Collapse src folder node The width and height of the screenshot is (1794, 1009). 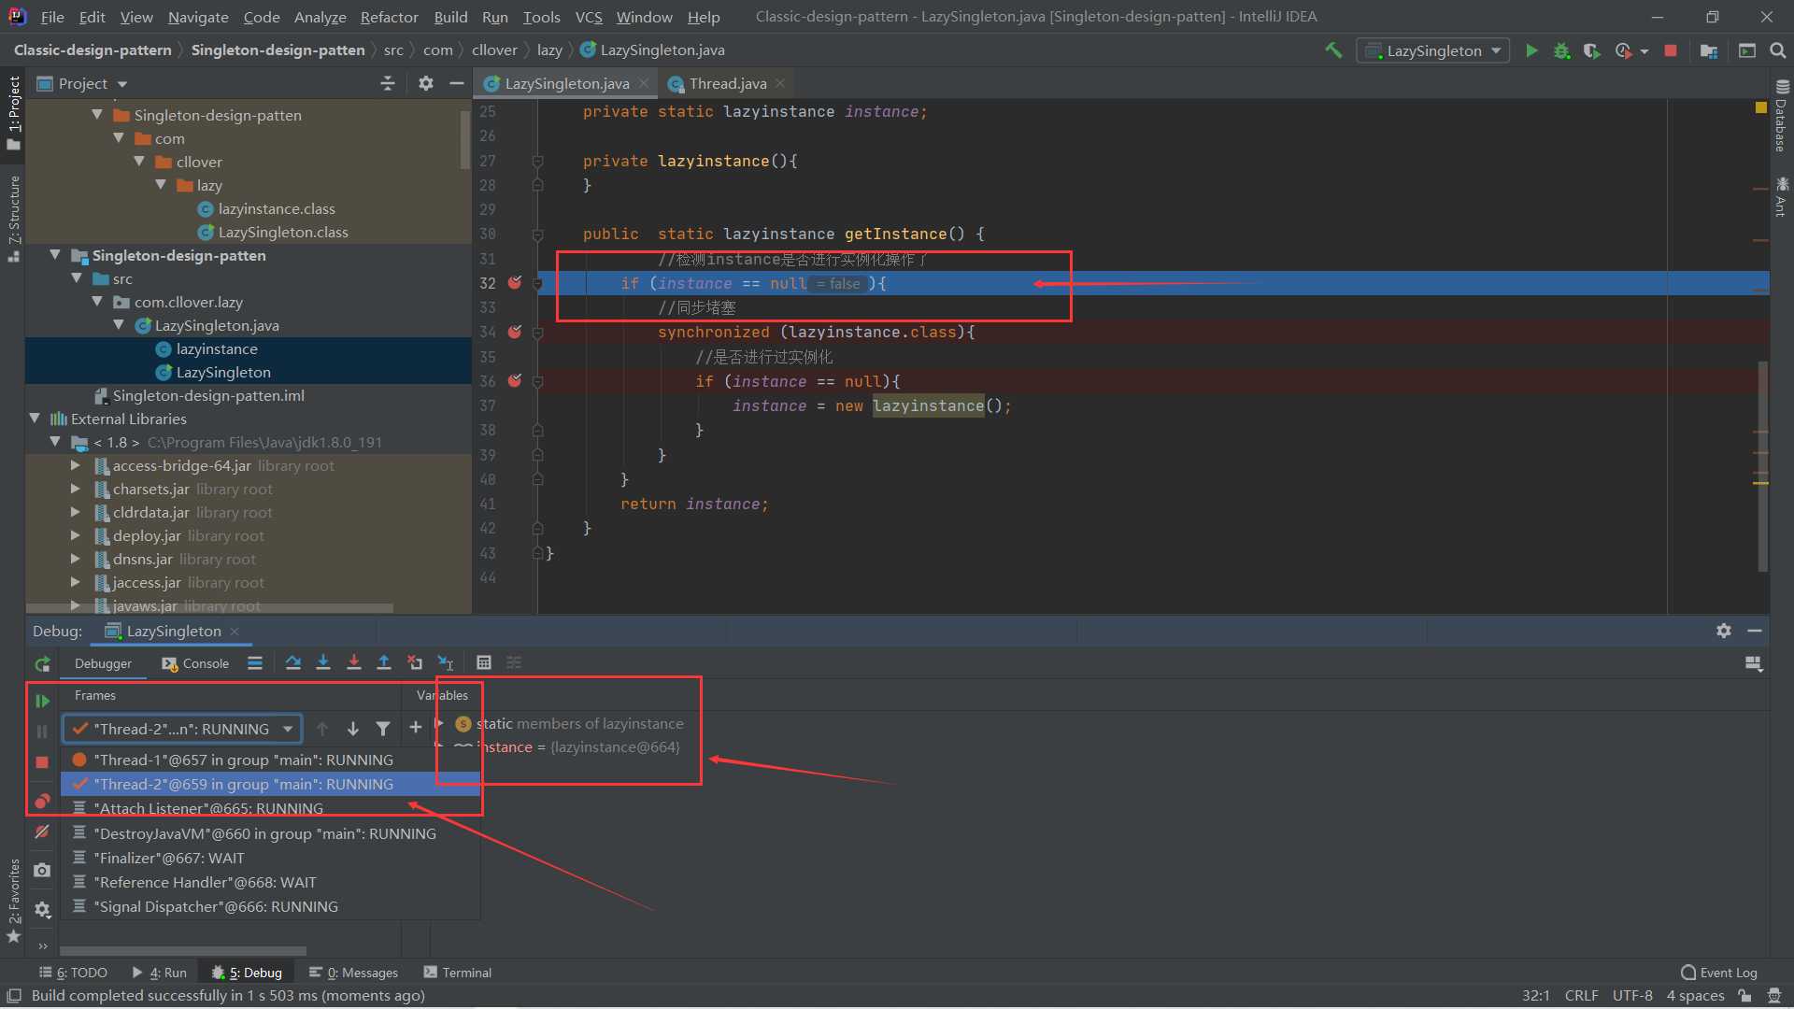tap(77, 278)
